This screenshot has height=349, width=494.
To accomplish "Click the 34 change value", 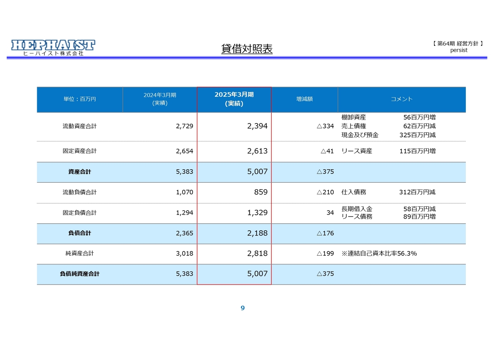I will [330, 213].
